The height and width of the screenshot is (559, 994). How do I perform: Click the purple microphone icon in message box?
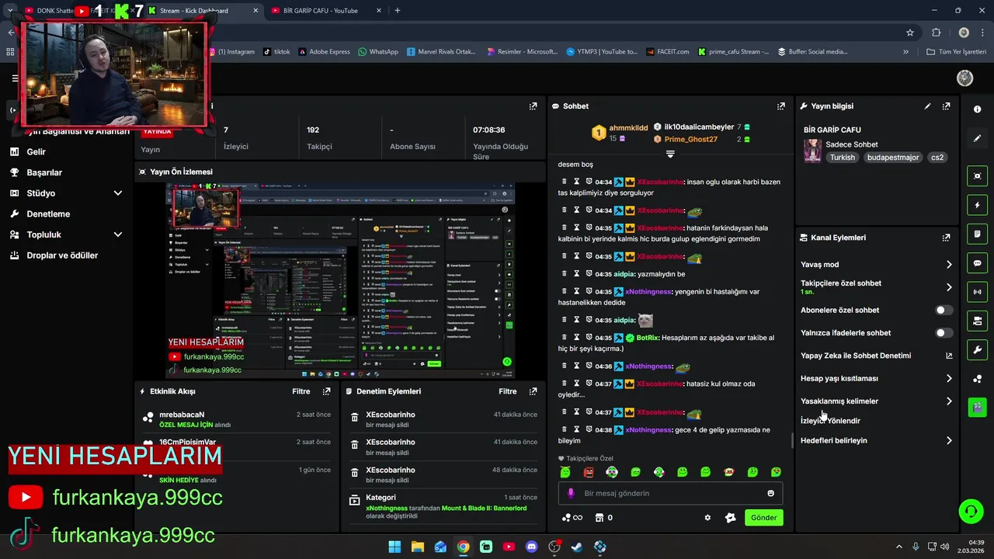(571, 493)
